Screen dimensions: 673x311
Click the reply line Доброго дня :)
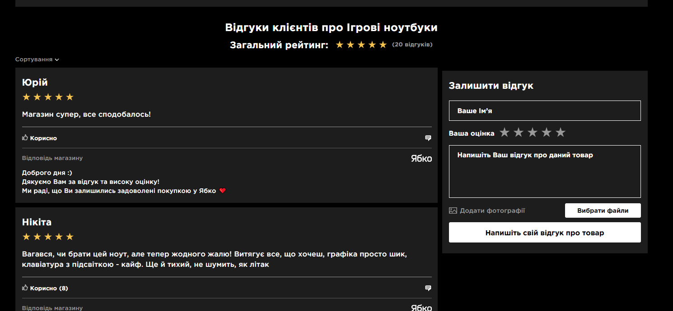tap(47, 173)
